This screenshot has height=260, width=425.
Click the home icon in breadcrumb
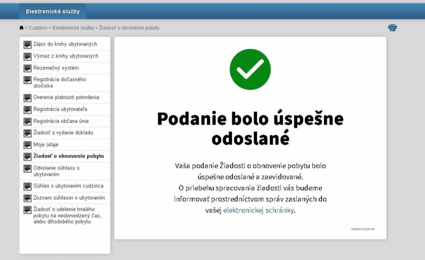22,28
